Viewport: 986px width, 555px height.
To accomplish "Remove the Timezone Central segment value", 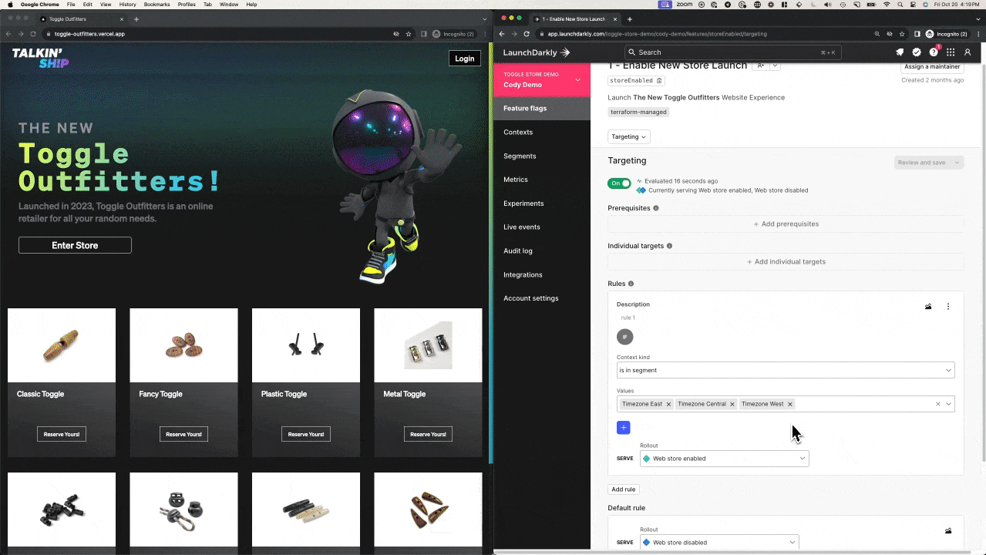I will coord(732,404).
